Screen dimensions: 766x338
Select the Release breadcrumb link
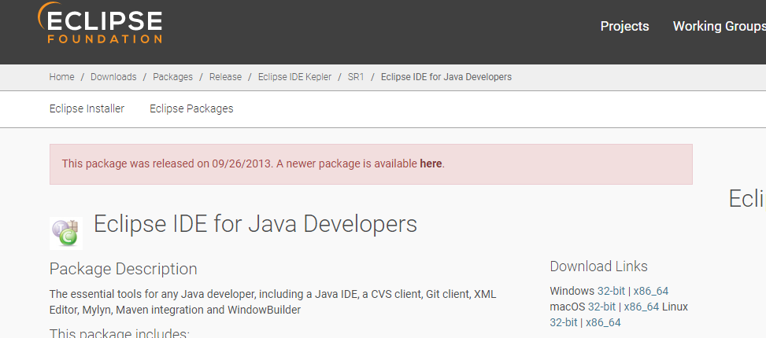[225, 77]
